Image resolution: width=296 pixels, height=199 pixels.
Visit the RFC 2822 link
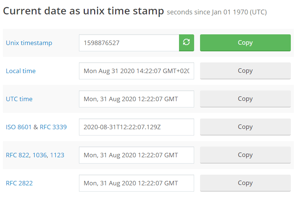(19, 183)
